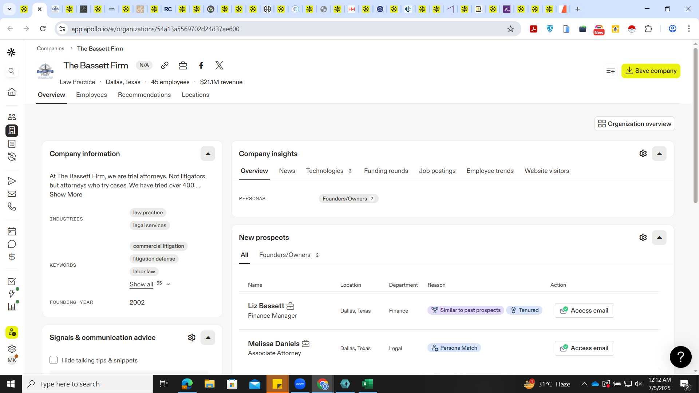Go to Home in left sidebar
This screenshot has height=393, width=699.
tap(12, 92)
